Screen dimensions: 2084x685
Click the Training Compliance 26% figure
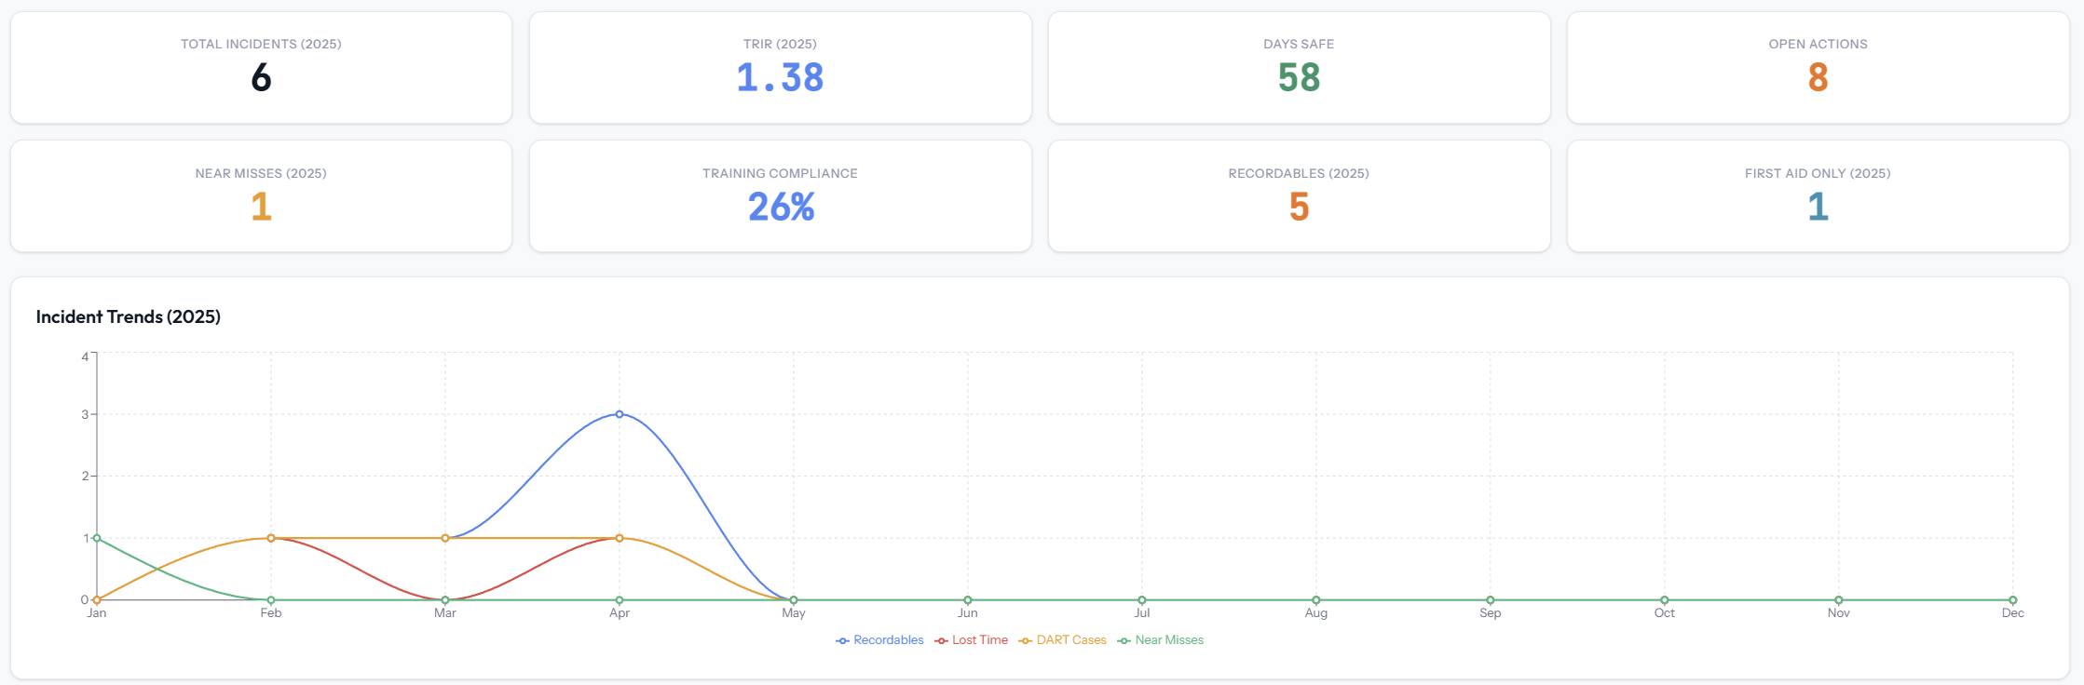click(x=781, y=207)
